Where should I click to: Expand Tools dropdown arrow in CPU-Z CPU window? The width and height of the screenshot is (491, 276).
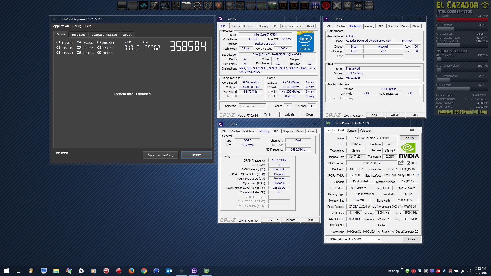[x=277, y=114]
